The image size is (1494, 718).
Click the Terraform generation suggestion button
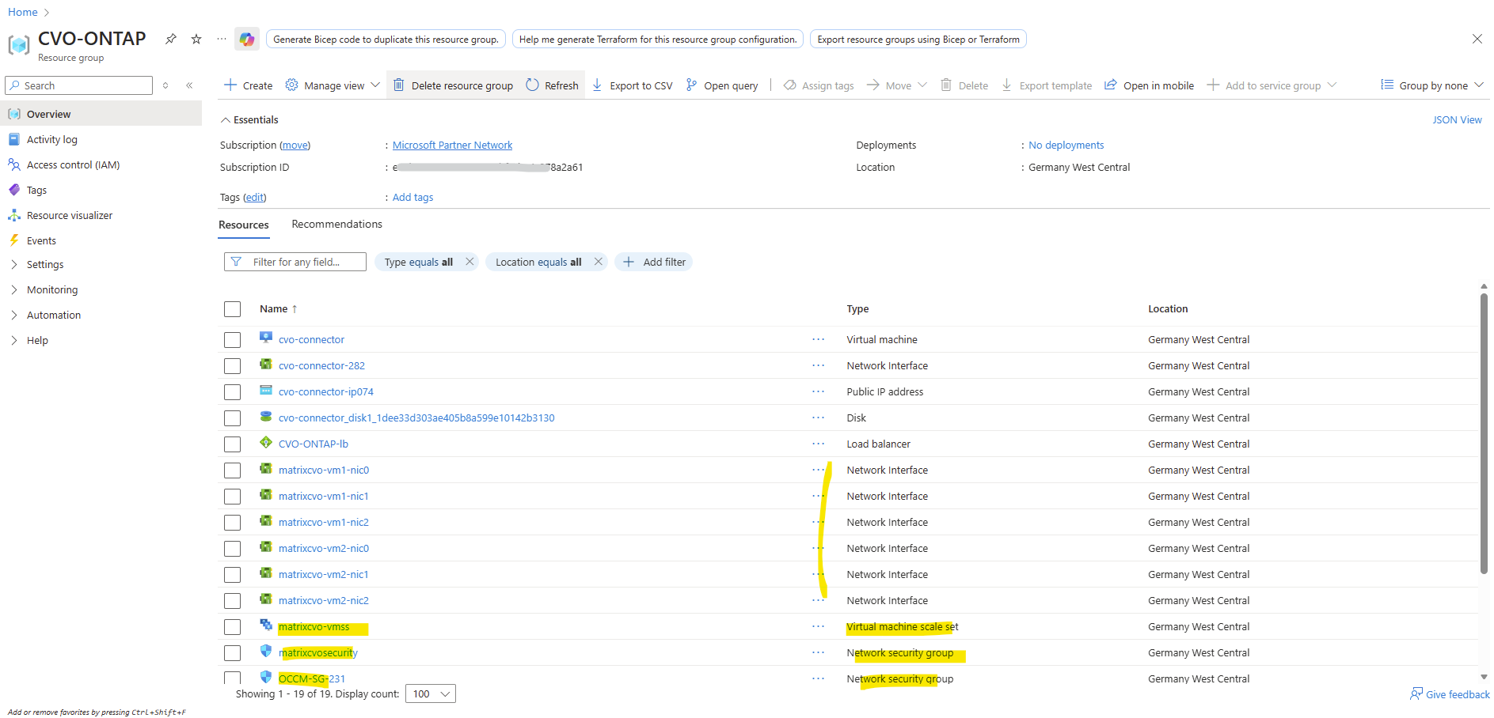pyautogui.click(x=658, y=40)
